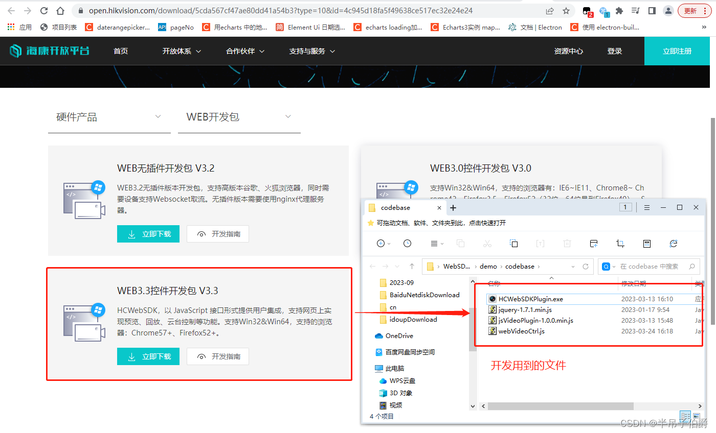Toggle the bookmark star in the address bar

click(566, 10)
